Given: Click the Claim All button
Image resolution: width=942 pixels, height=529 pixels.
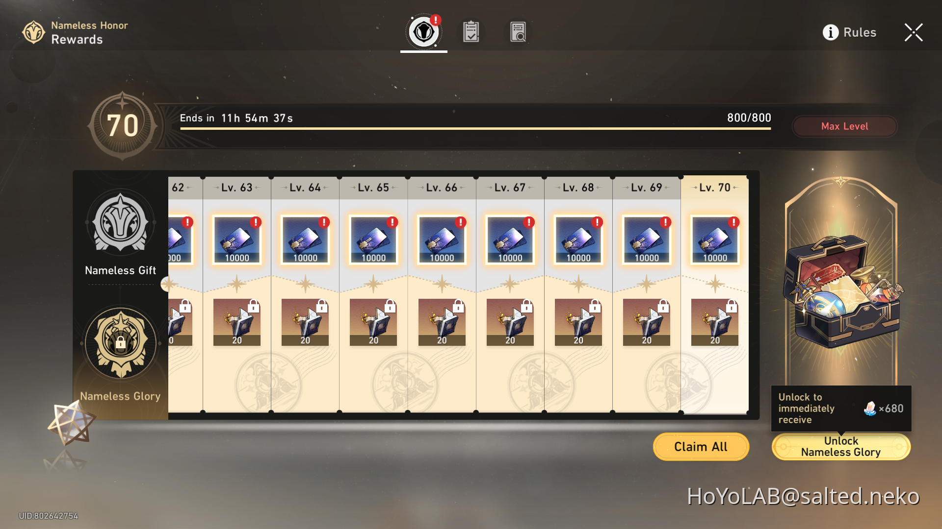Looking at the screenshot, I should pyautogui.click(x=701, y=447).
